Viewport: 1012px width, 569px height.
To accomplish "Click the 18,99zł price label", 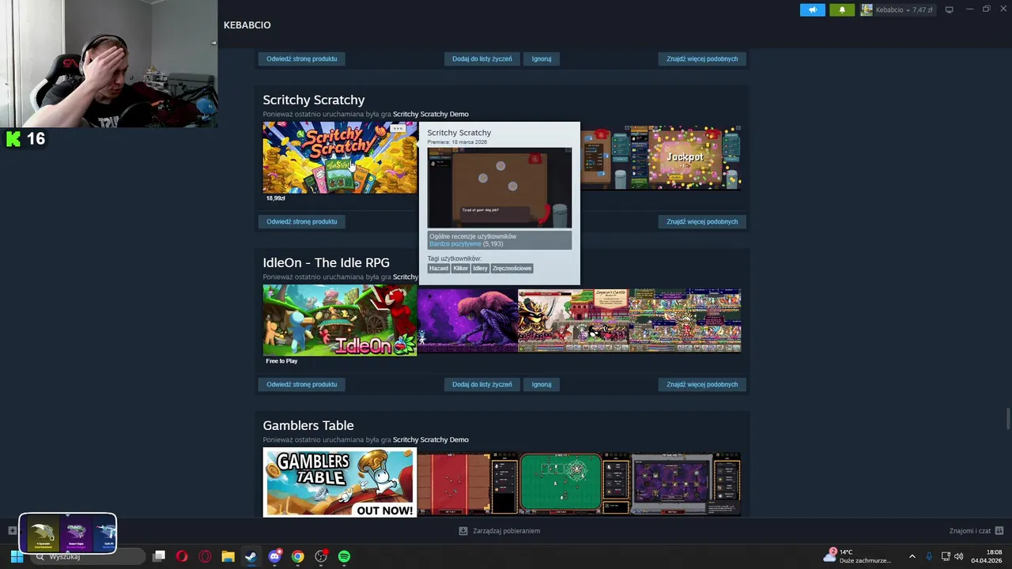I will 275,198.
